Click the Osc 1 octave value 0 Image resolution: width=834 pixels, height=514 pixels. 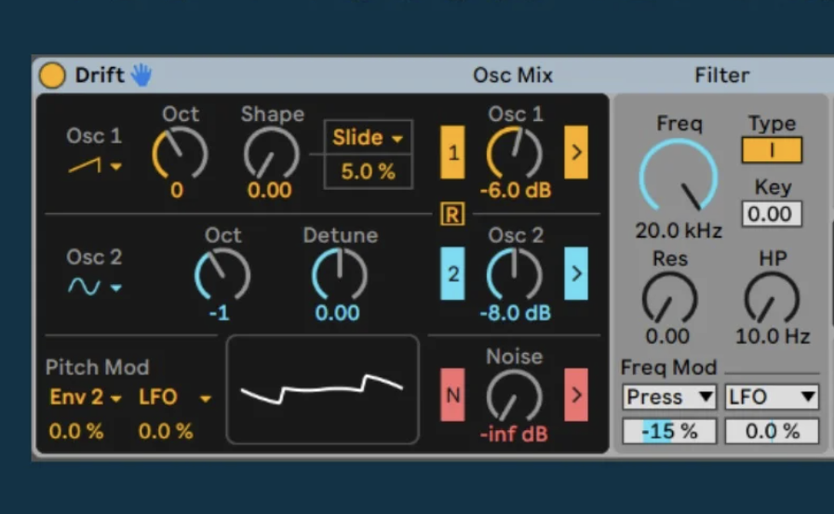pyautogui.click(x=177, y=191)
